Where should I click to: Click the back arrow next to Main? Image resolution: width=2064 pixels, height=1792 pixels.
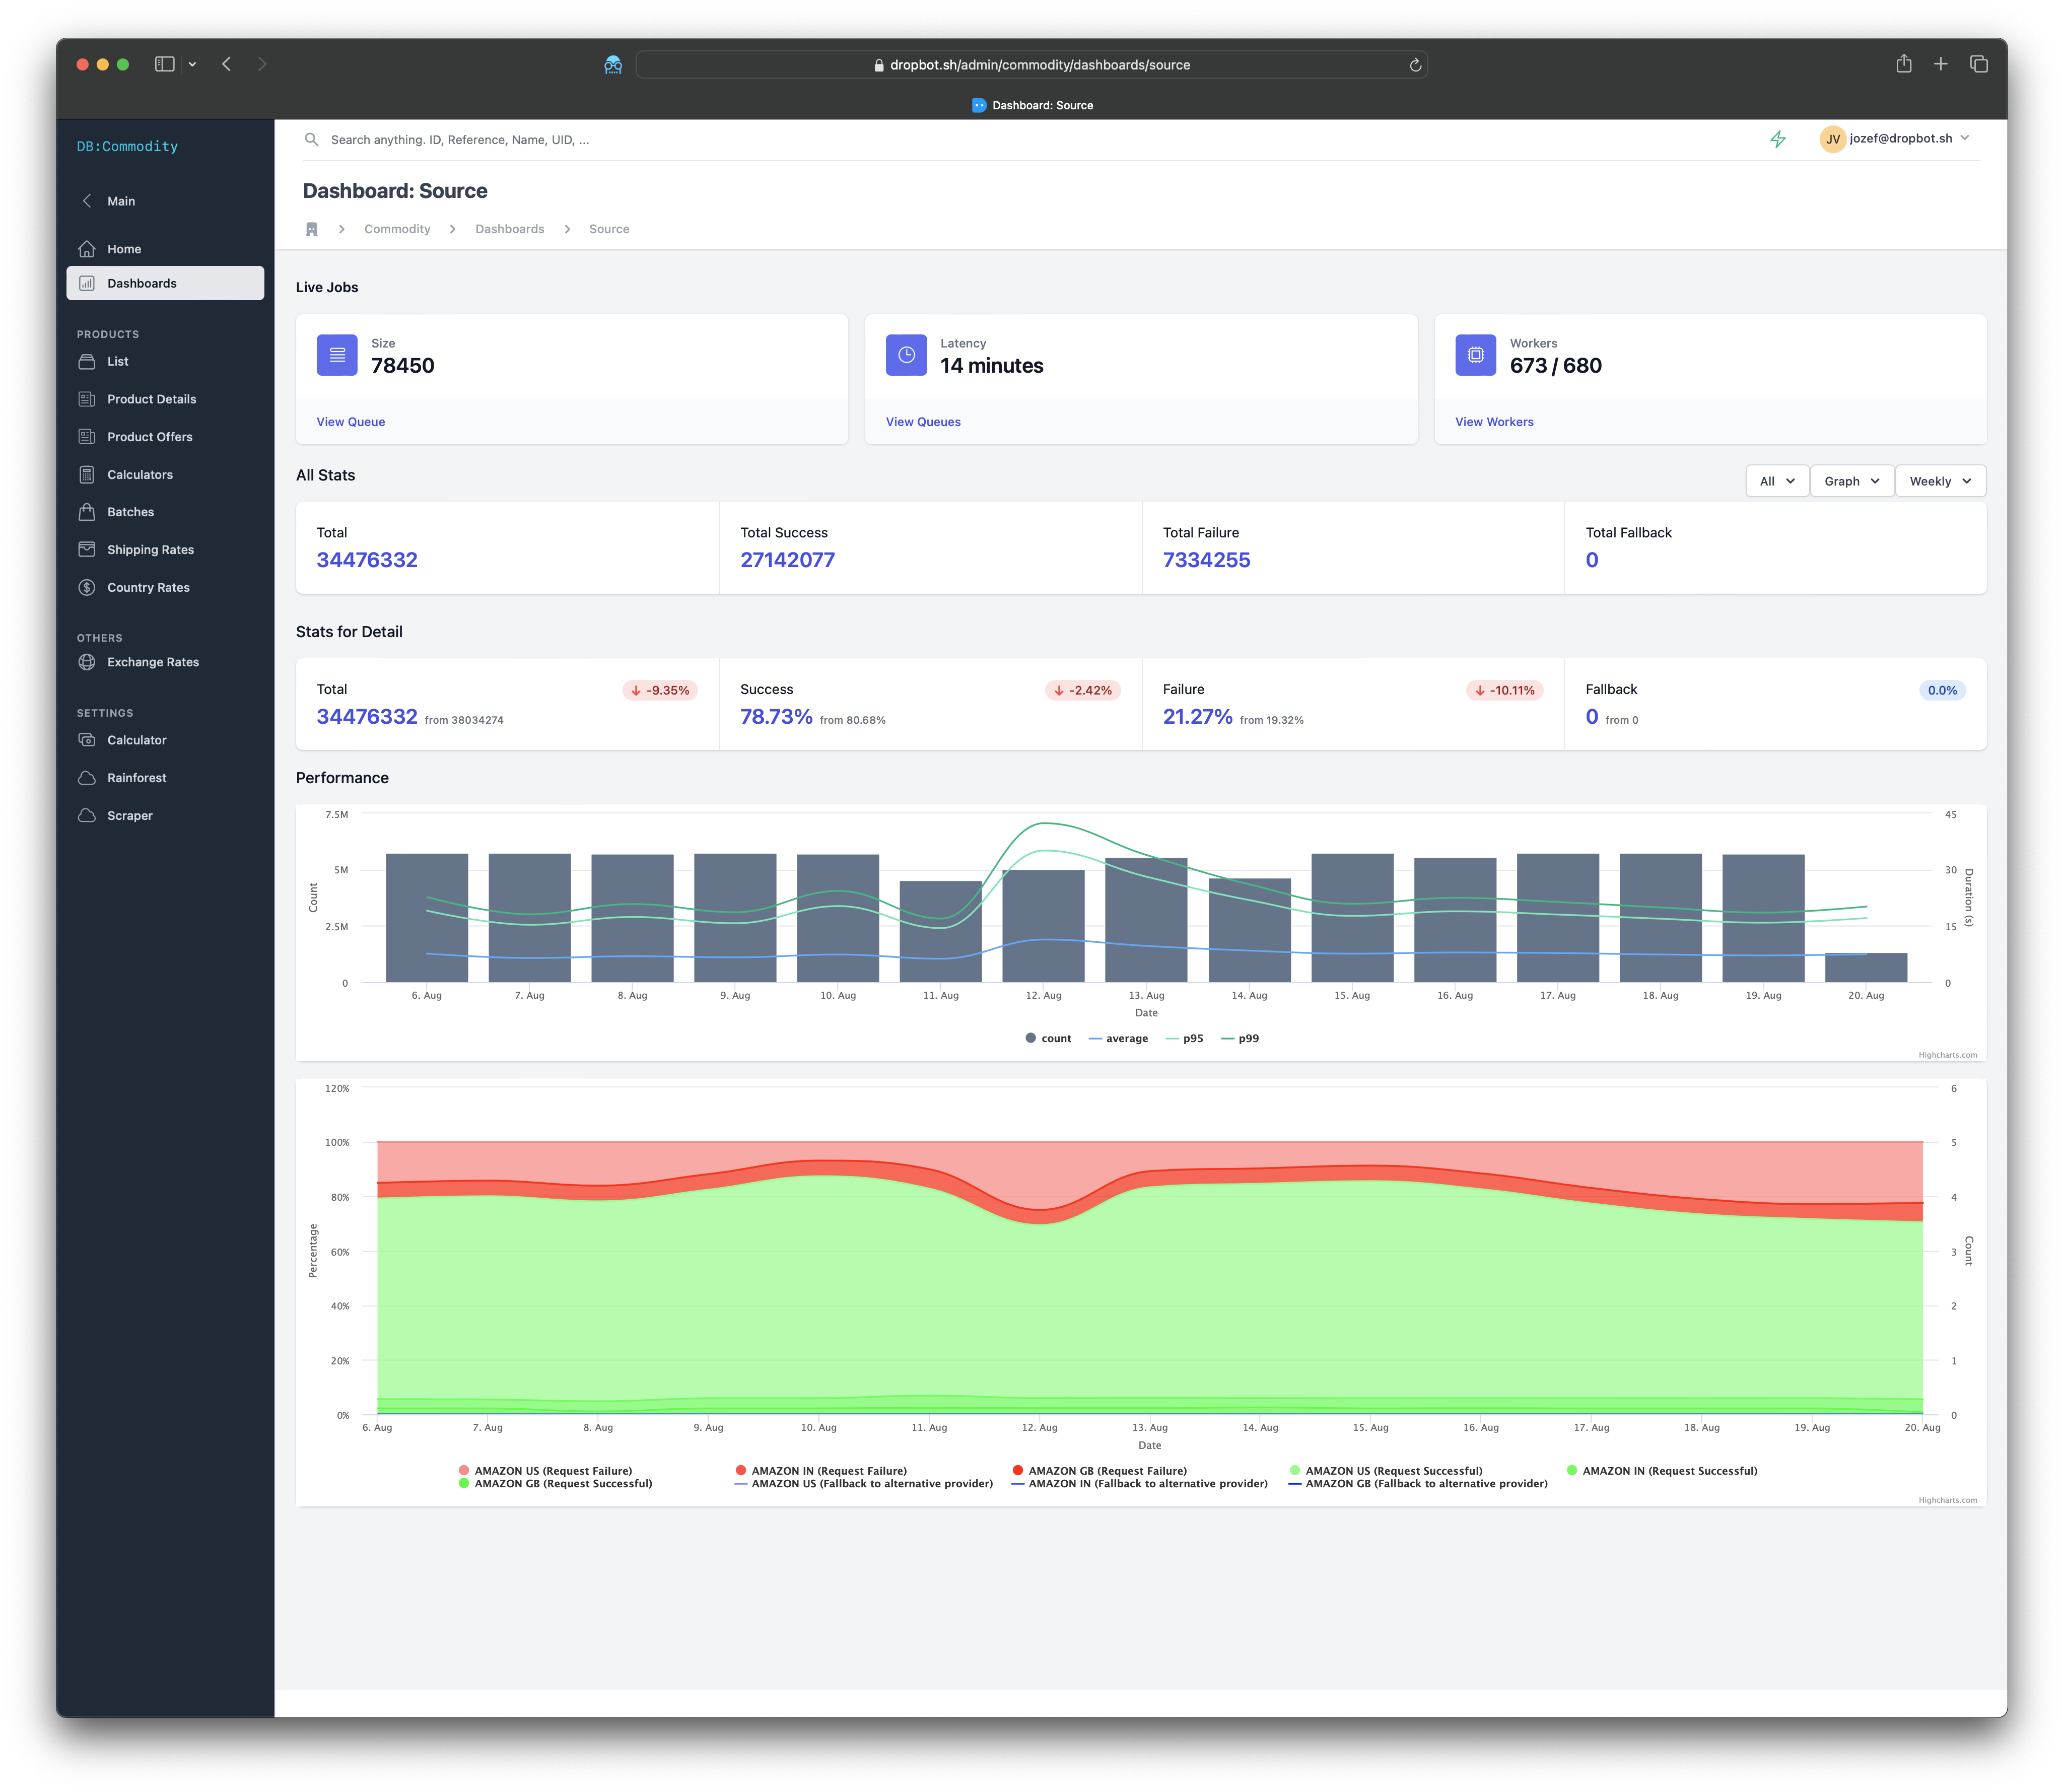[x=87, y=201]
